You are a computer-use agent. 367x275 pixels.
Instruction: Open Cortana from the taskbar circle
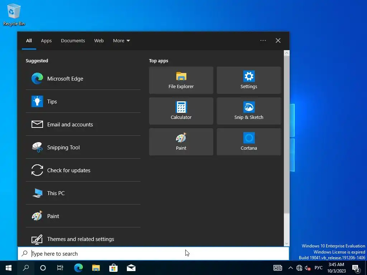[x=43, y=268]
